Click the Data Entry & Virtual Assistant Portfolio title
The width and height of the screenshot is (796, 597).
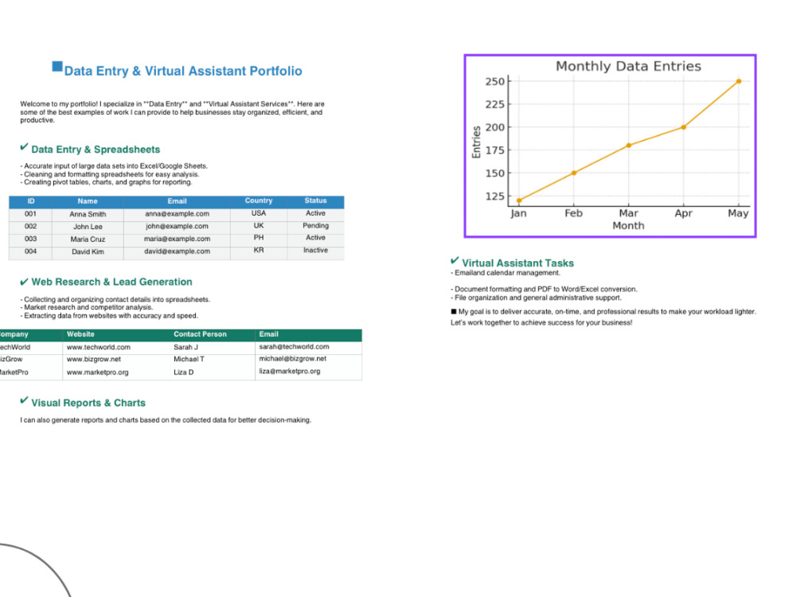pyautogui.click(x=183, y=71)
